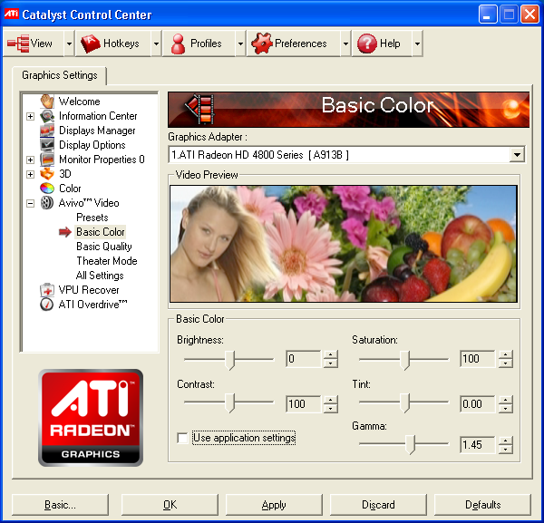The image size is (544, 523).
Task: Click the Tint value field
Action: click(x=478, y=404)
